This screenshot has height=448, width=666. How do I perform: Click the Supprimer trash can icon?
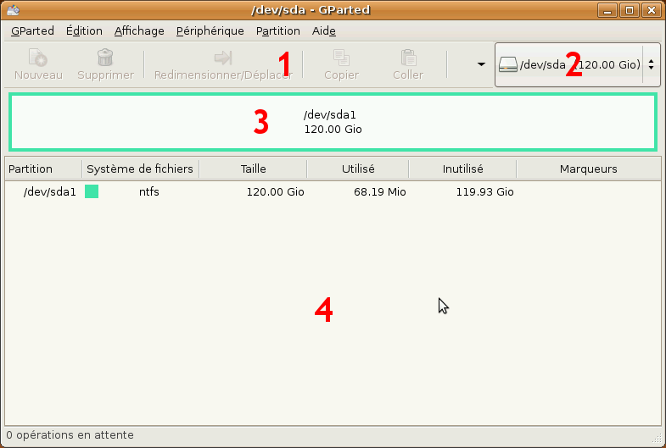(105, 58)
